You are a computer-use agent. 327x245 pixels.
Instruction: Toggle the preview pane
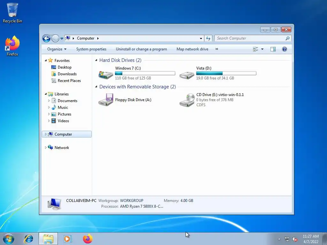pyautogui.click(x=273, y=49)
